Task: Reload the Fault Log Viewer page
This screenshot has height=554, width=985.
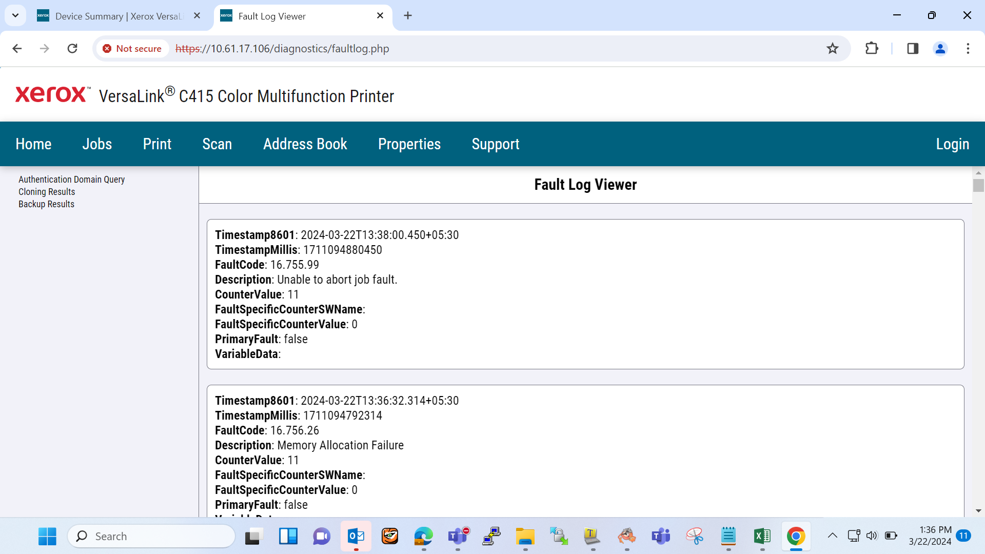Action: click(72, 48)
